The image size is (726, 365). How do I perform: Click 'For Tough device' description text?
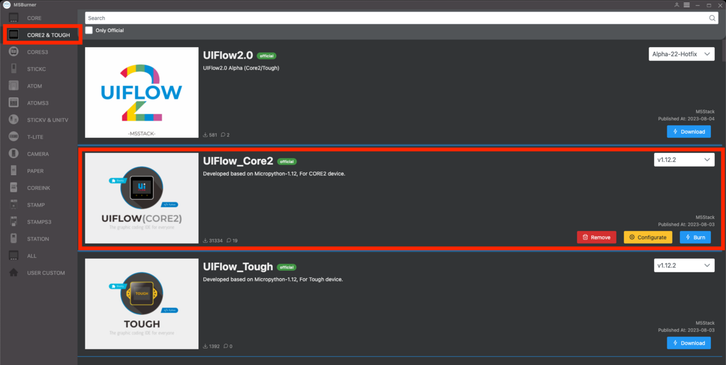pyautogui.click(x=322, y=279)
